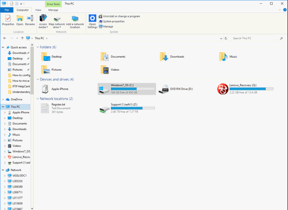This screenshot has width=288, height=210.
Task: Collapse Quick access in navigation pane
Action: [x=3, y=47]
